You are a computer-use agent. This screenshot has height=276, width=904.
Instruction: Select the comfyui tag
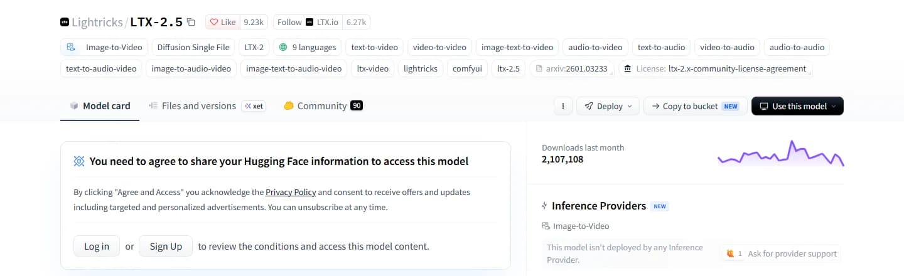(467, 69)
